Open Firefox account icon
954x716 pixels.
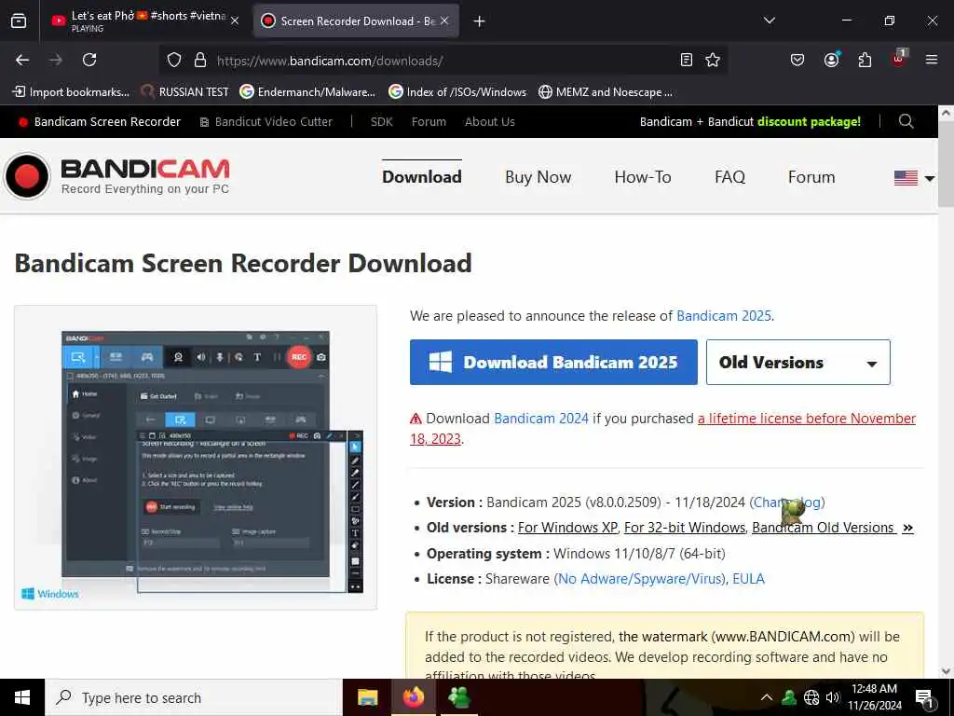coord(831,60)
